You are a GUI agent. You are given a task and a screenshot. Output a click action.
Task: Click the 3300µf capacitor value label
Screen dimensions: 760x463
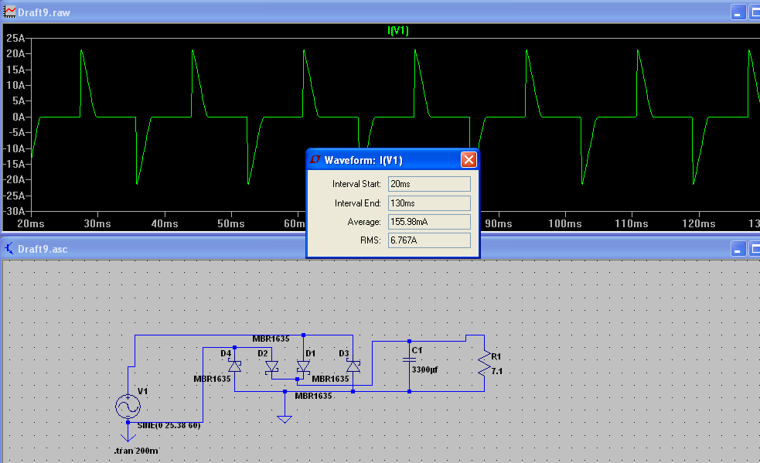[x=424, y=370]
